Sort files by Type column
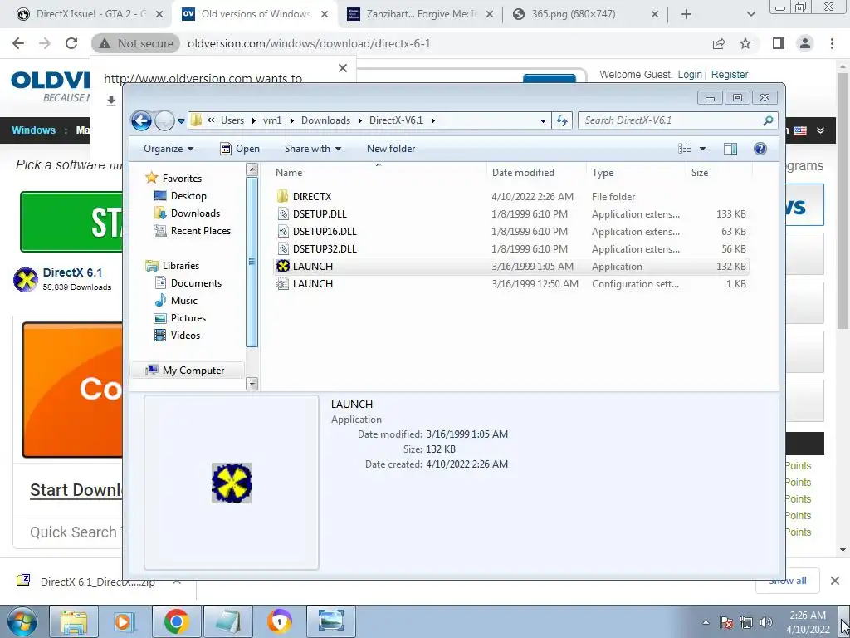Viewport: 850px width, 638px height. 635,173
